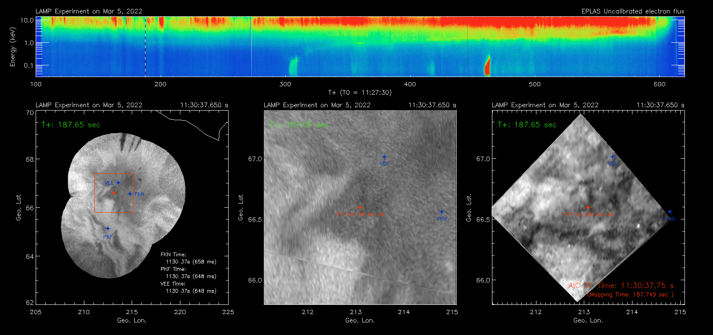Click the 'T+ (T0 = 11:27:30)' axis label
Image resolution: width=713 pixels, height=335 pixels.
pos(359,93)
